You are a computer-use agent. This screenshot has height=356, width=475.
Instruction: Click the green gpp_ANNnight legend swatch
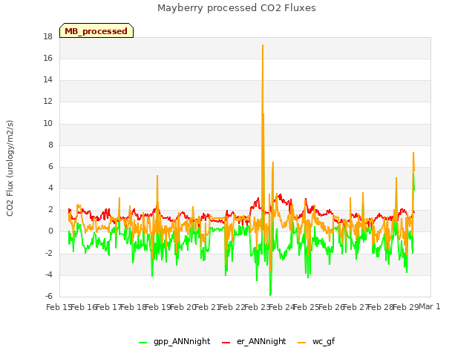[x=142, y=343]
